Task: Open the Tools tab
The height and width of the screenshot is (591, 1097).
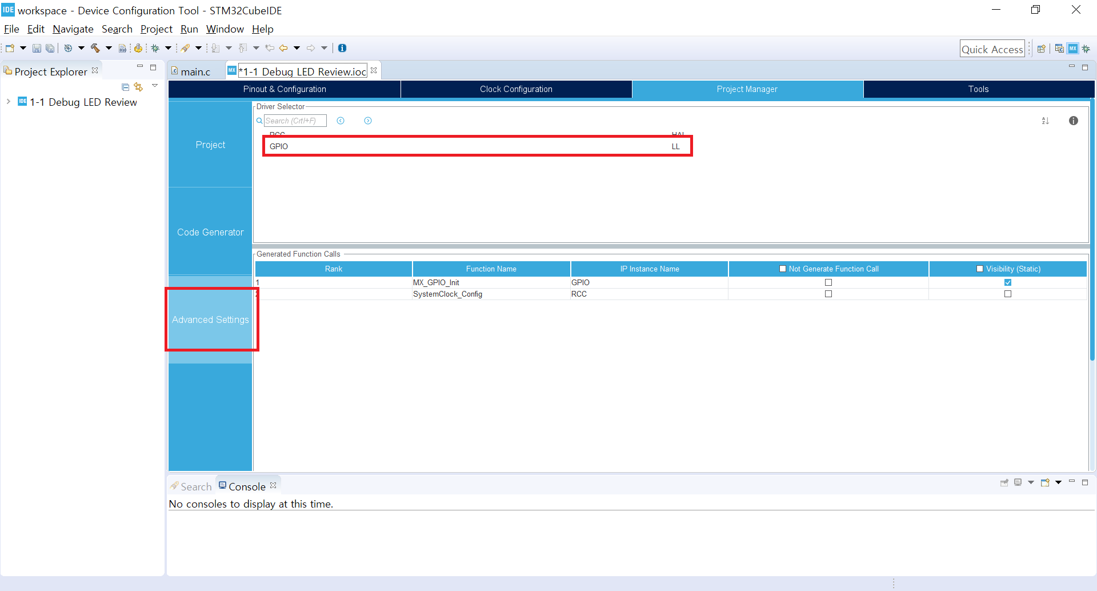Action: coord(978,89)
